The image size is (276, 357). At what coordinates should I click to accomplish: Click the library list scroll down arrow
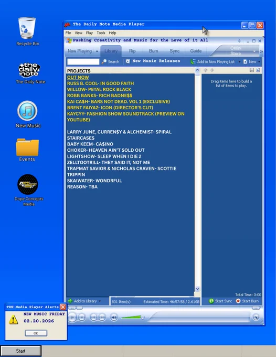coord(197,289)
